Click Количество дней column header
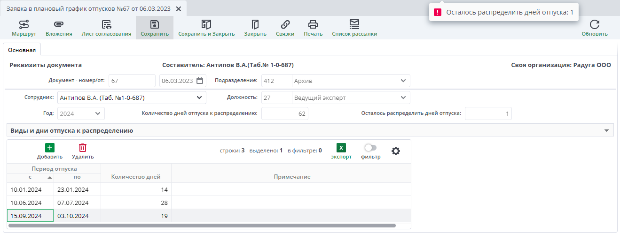Screen dimensions: 620x234 (136, 177)
